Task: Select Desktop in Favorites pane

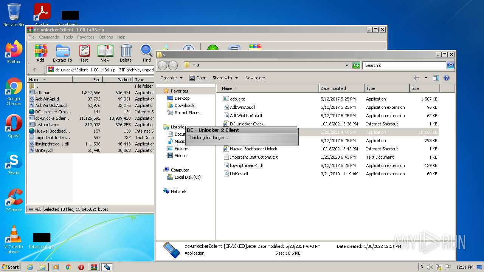Action: 182,98
